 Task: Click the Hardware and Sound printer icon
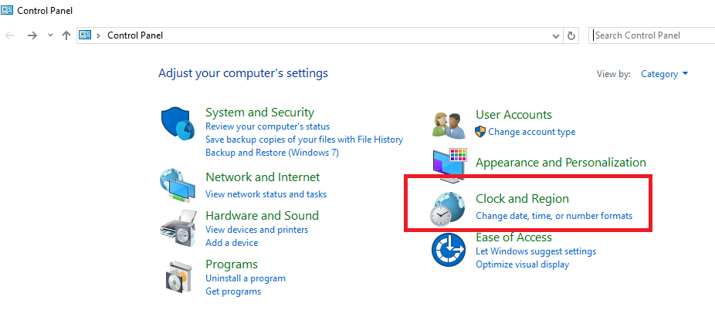point(178,227)
